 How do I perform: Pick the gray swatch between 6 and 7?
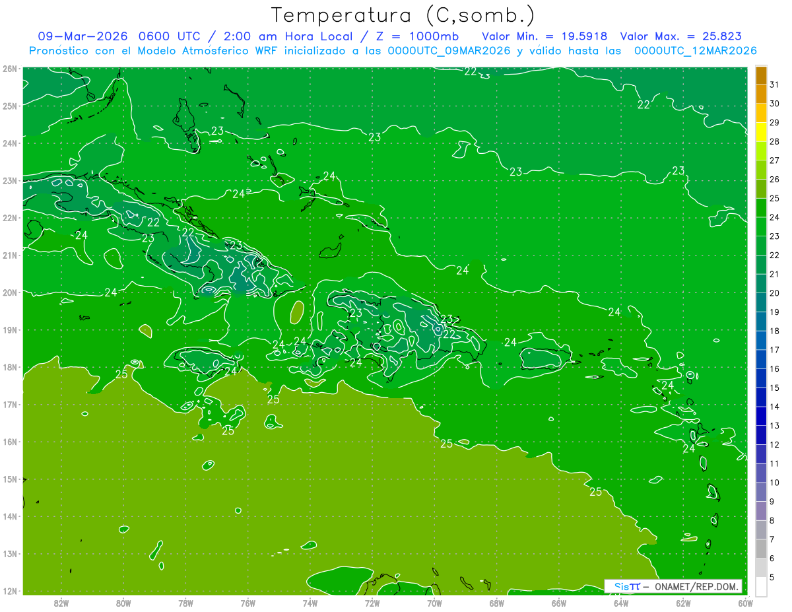(x=761, y=549)
